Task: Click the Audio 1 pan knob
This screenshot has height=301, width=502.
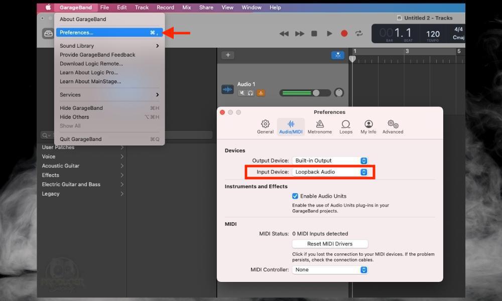Action: 339,93
